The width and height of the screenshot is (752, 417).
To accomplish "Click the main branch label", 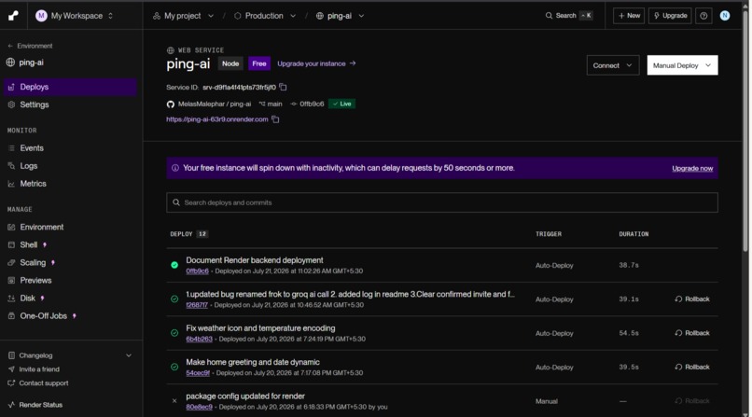I will (271, 104).
